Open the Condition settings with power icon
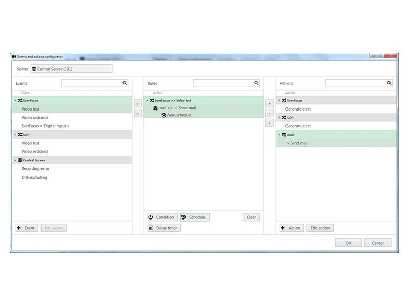 (162, 217)
